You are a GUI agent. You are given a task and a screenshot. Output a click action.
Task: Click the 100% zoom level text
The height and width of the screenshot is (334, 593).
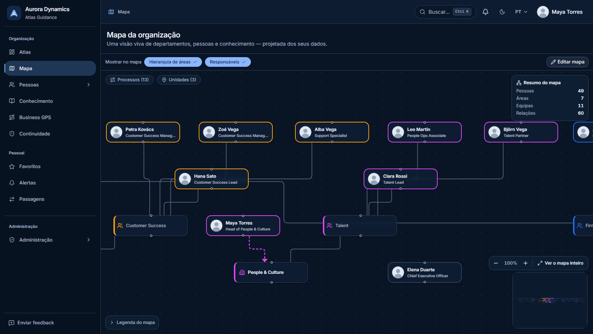[x=510, y=263]
